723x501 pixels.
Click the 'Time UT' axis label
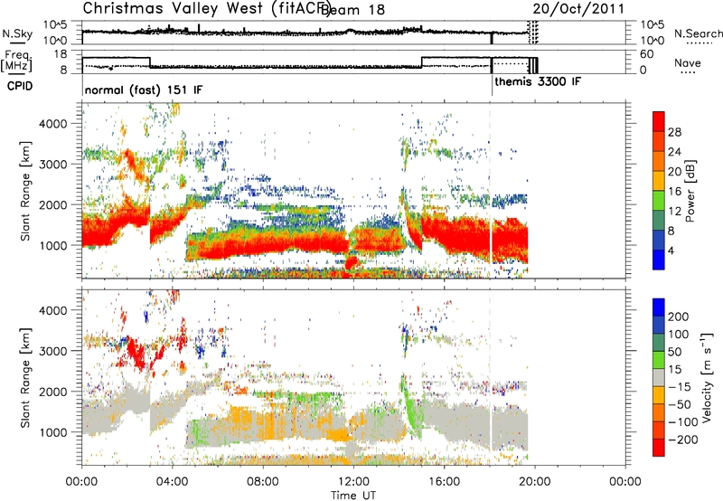coord(353,496)
